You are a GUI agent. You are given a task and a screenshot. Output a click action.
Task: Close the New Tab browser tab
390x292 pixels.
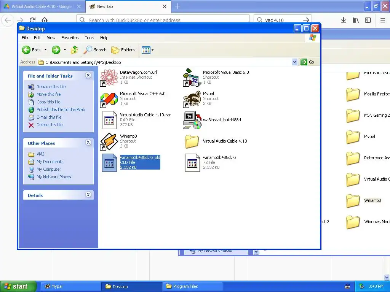point(165,6)
